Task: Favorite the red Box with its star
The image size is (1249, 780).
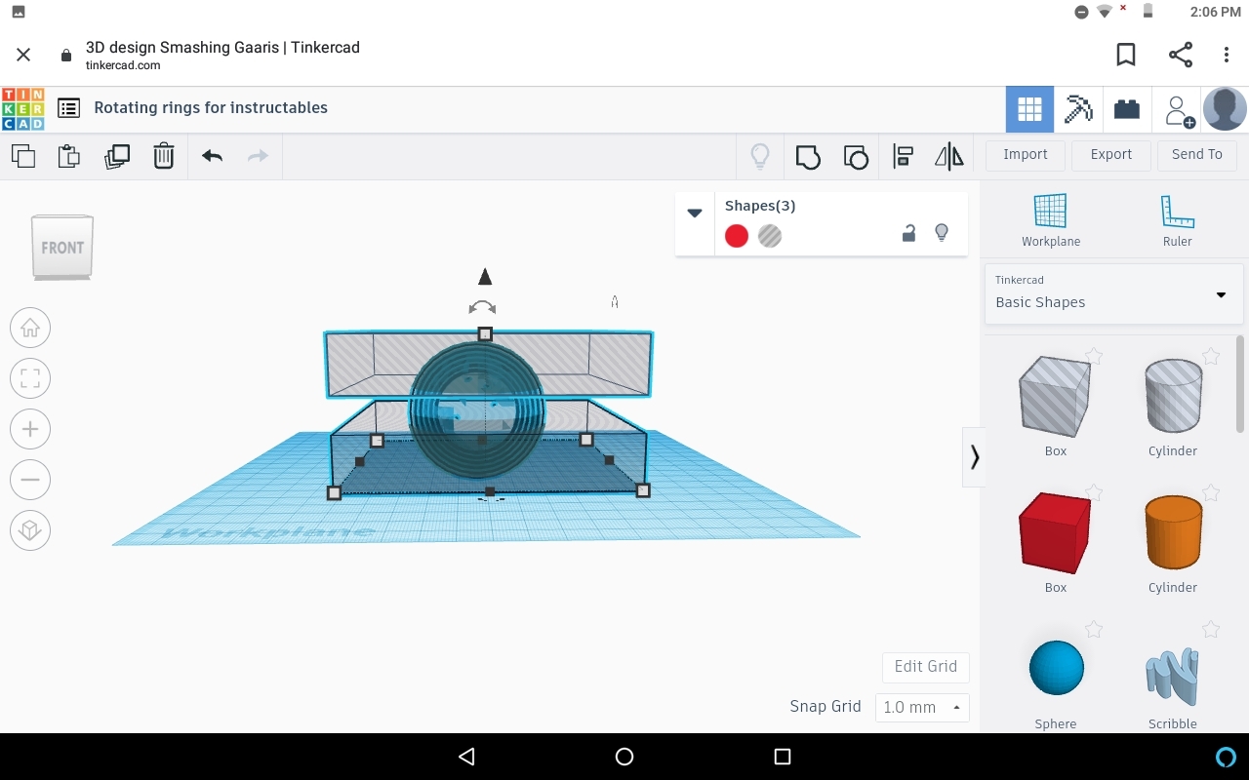Action: [1094, 492]
